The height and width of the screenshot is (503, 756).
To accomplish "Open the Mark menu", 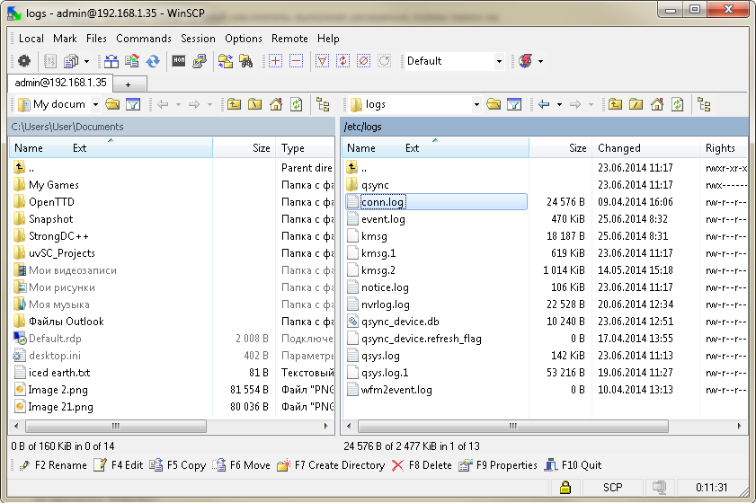I will coord(65,39).
